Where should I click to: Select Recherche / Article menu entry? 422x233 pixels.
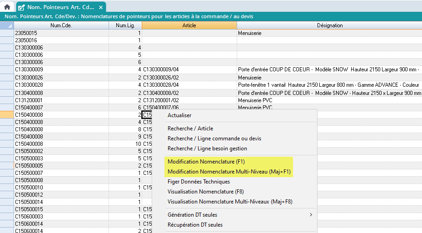pyautogui.click(x=190, y=129)
